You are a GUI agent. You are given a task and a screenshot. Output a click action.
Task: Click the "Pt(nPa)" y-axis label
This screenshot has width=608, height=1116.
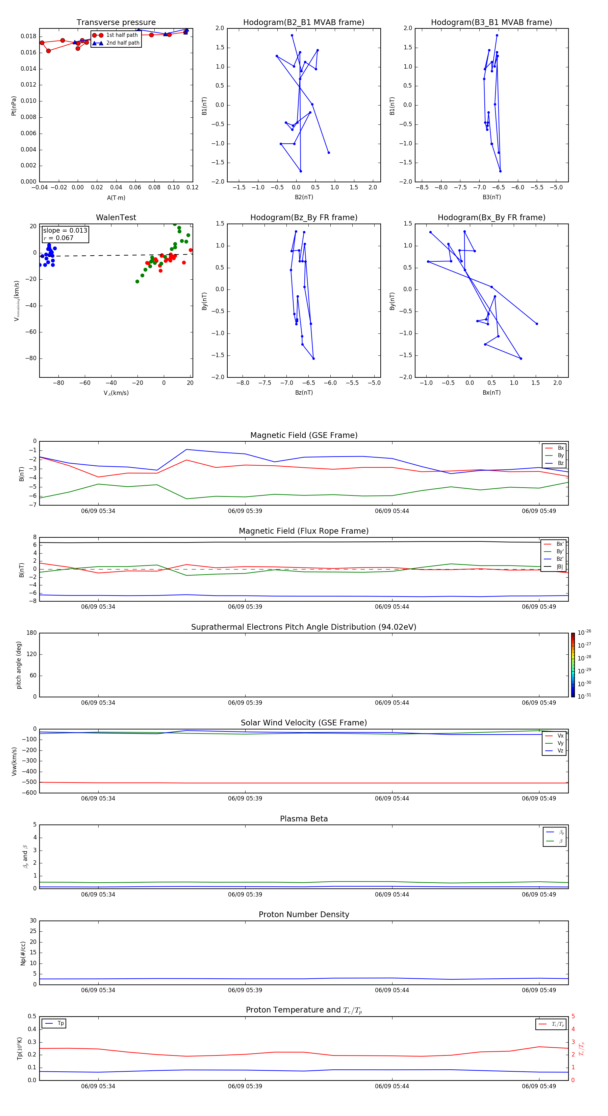(14, 106)
